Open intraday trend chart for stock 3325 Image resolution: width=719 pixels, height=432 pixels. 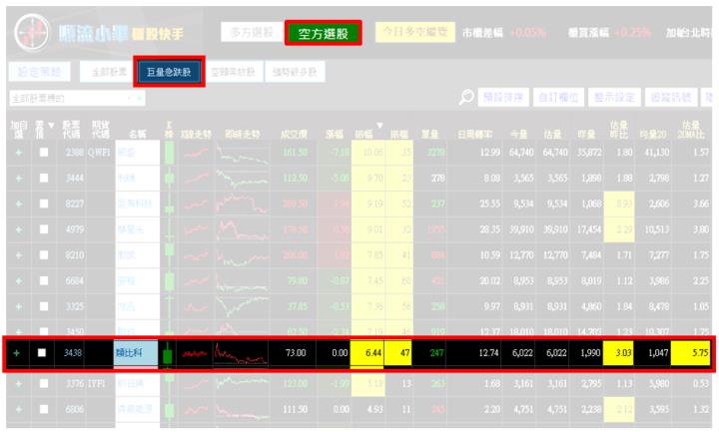click(242, 306)
